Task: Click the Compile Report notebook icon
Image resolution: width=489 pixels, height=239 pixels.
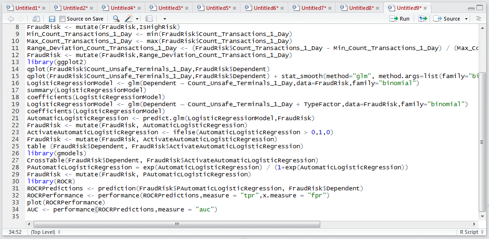Action: (149, 19)
